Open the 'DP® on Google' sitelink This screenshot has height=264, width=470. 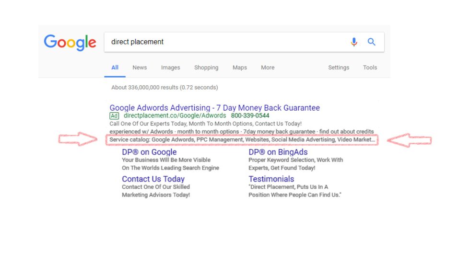click(x=149, y=152)
